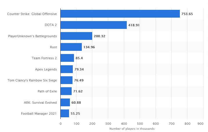Select the Rust bar
Image resolution: width=208 pixels, height=132 pixels.
(71, 47)
